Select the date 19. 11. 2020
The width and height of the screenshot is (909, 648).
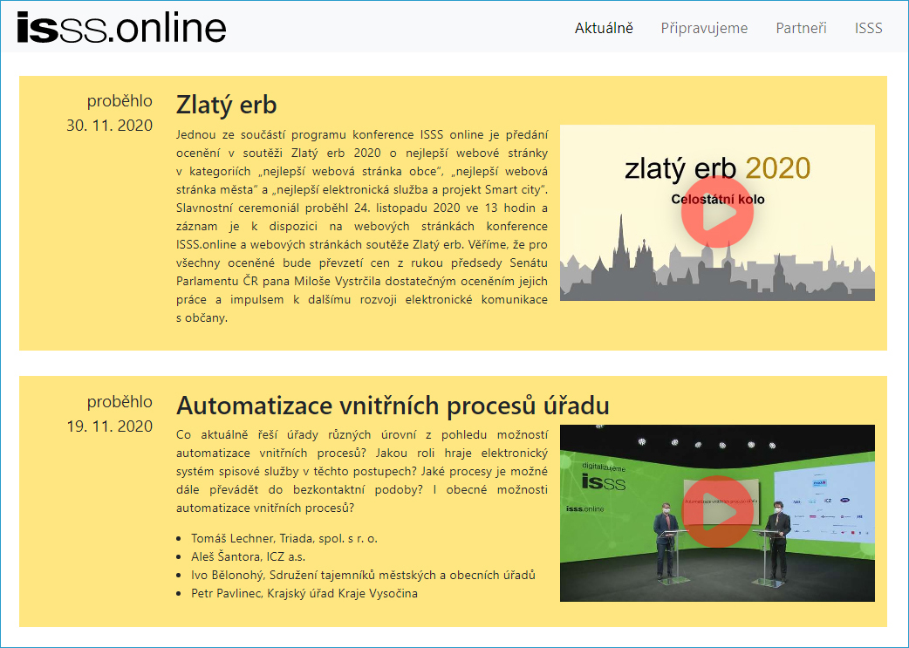(x=110, y=426)
